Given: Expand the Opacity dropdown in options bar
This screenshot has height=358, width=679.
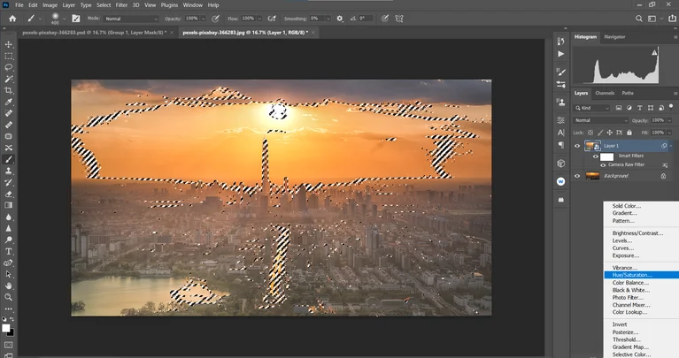Looking at the screenshot, I should 204,18.
